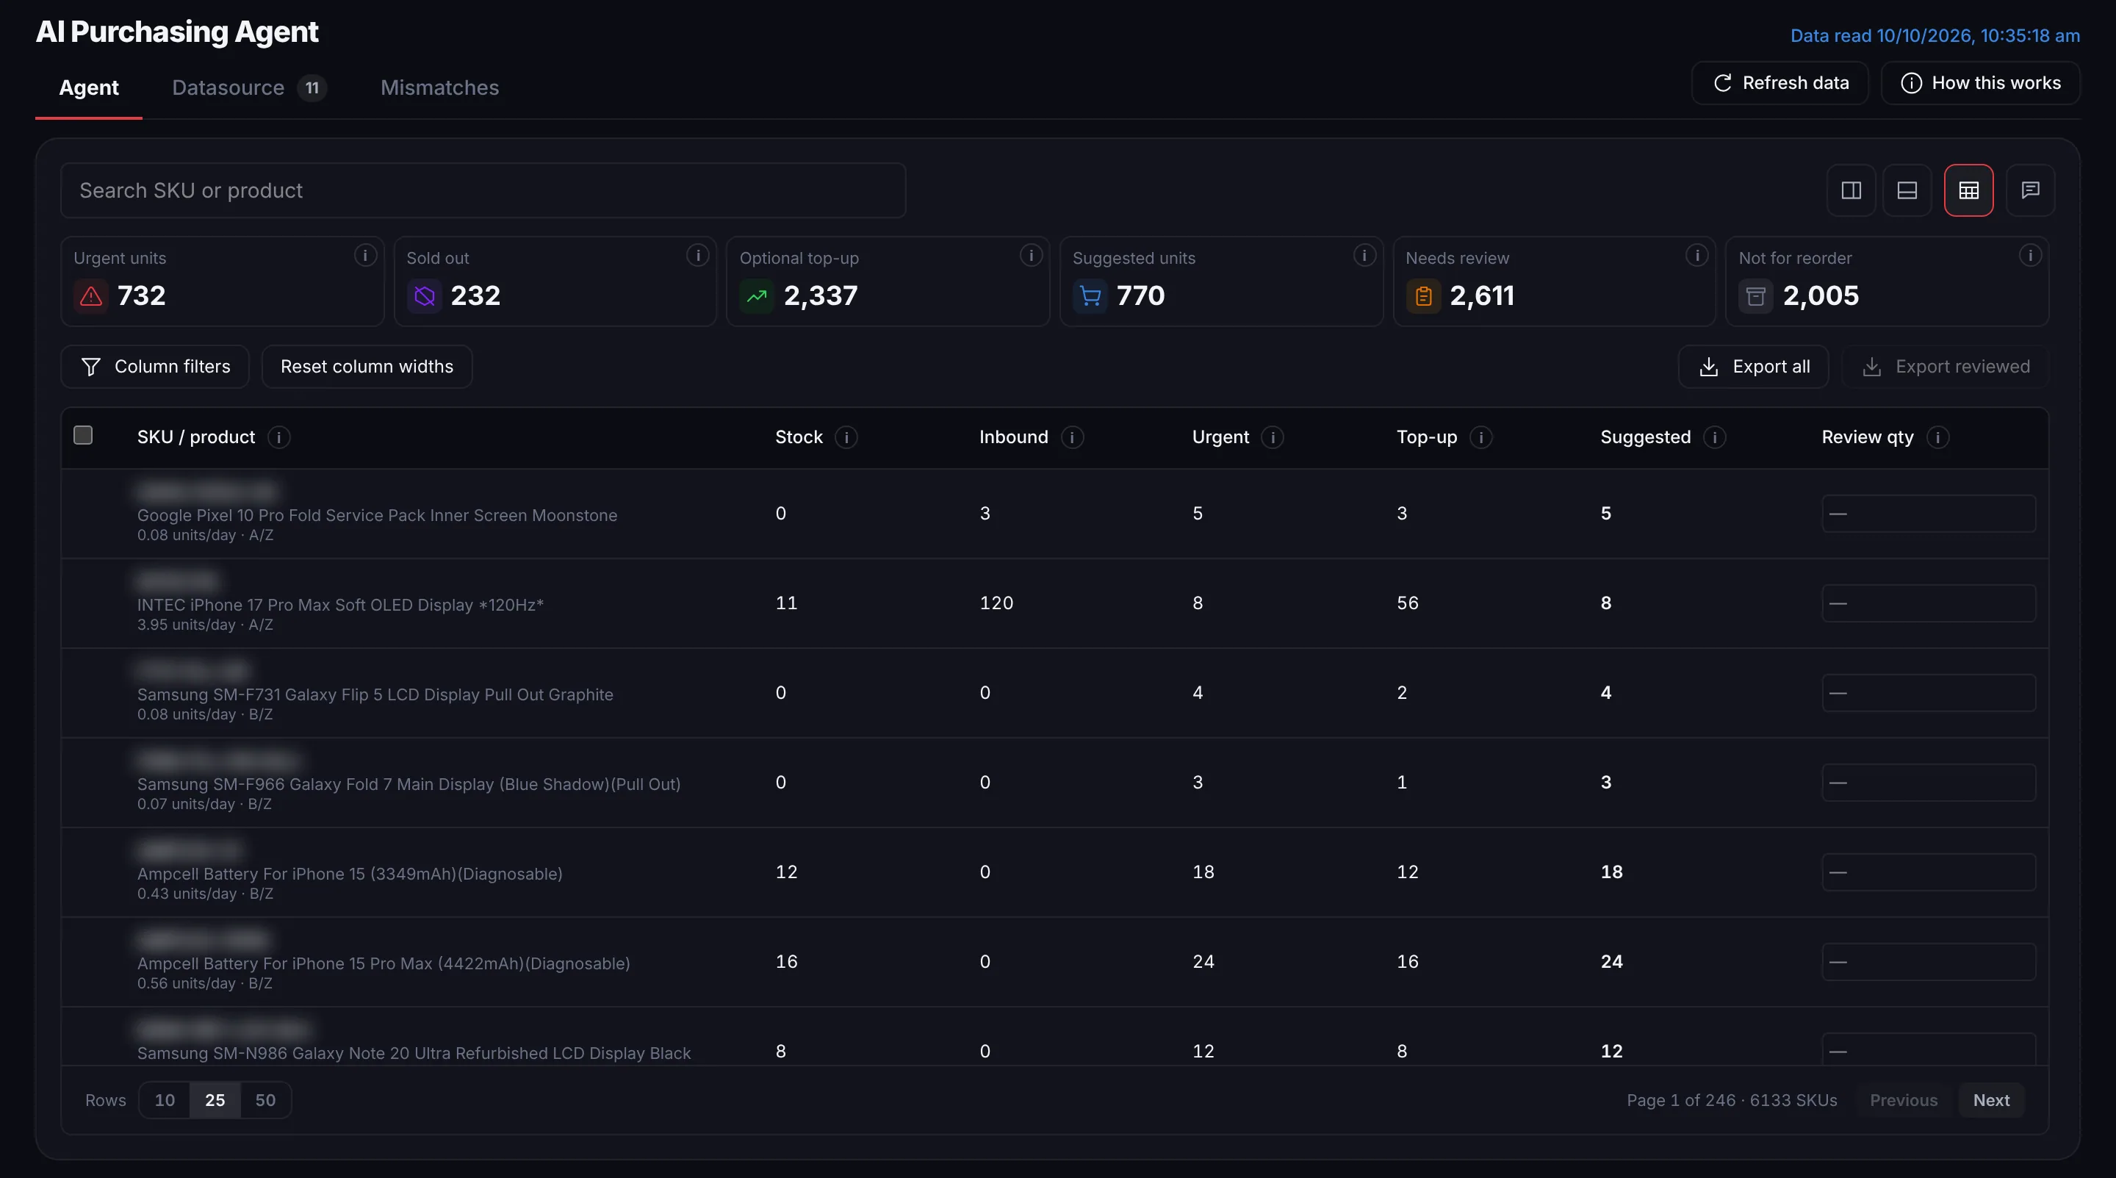
Task: Open Column filters
Action: (155, 367)
